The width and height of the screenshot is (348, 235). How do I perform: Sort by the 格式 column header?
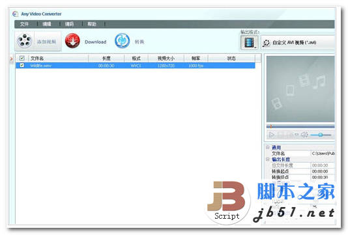tap(136, 59)
